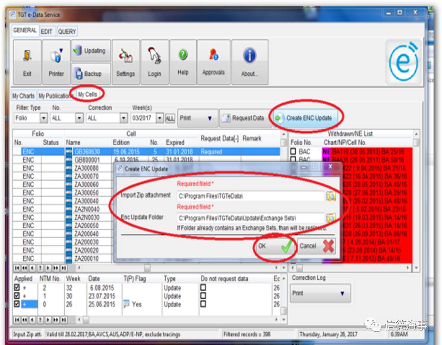Viewport: 442px width, 345px height.
Task: Click the Expired column header
Action: [x=175, y=142]
